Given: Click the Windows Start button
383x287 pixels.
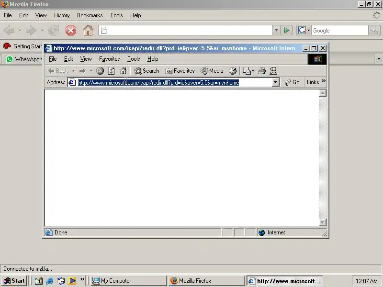Looking at the screenshot, I should coord(14,281).
